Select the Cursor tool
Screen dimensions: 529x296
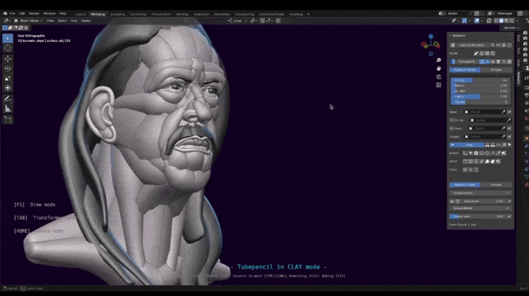pos(8,48)
